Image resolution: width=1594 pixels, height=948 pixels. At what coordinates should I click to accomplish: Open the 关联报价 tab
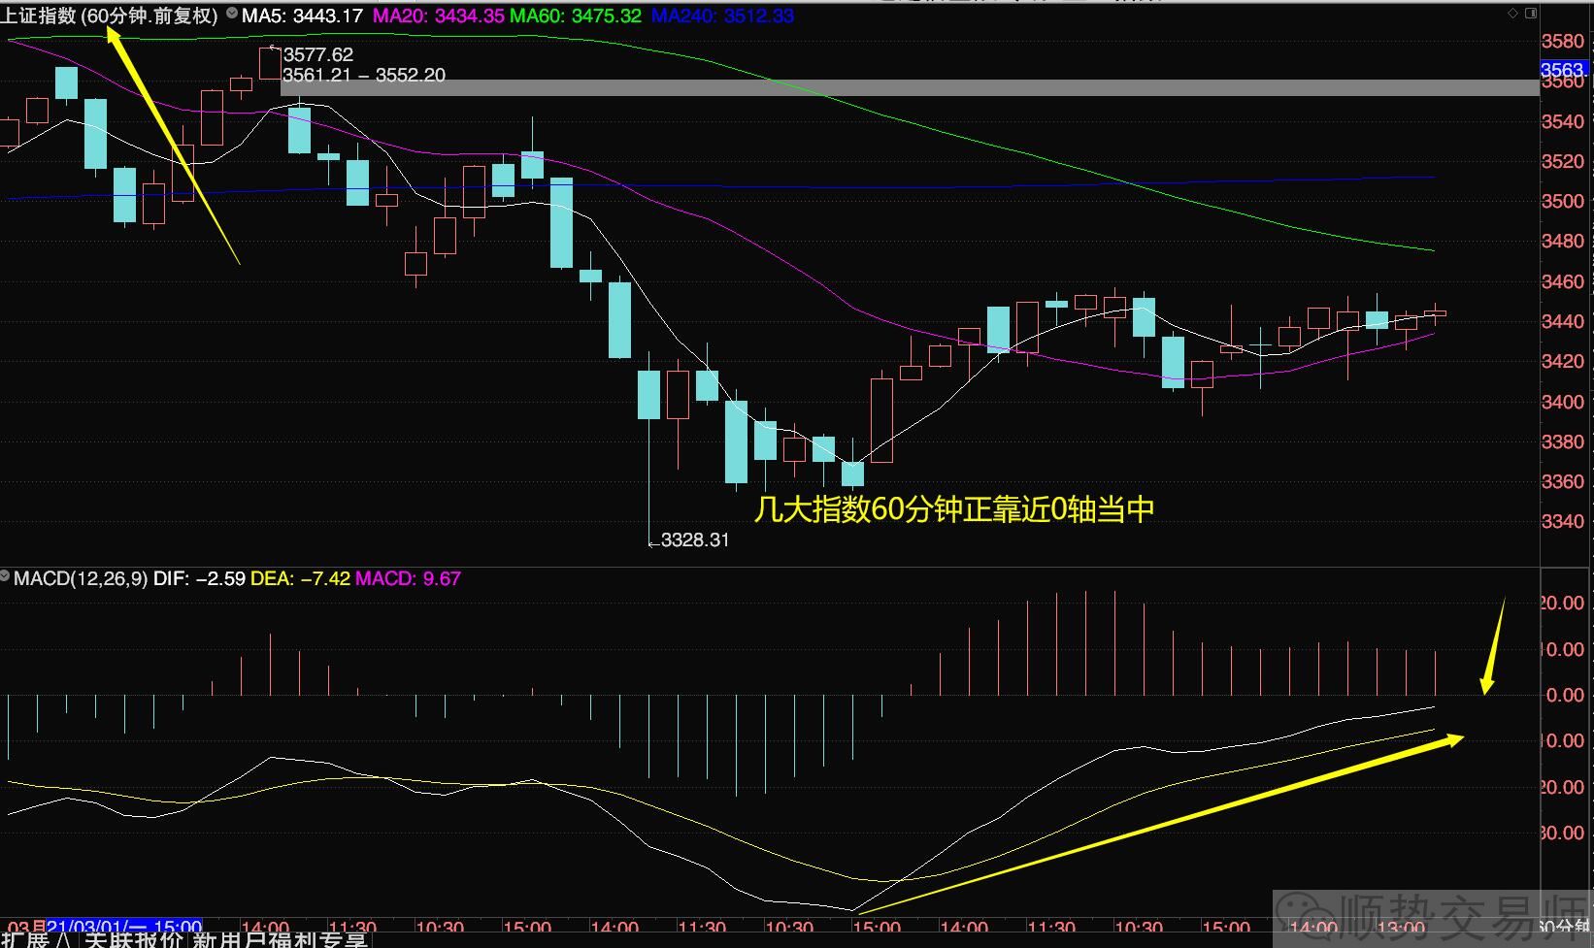(x=133, y=938)
